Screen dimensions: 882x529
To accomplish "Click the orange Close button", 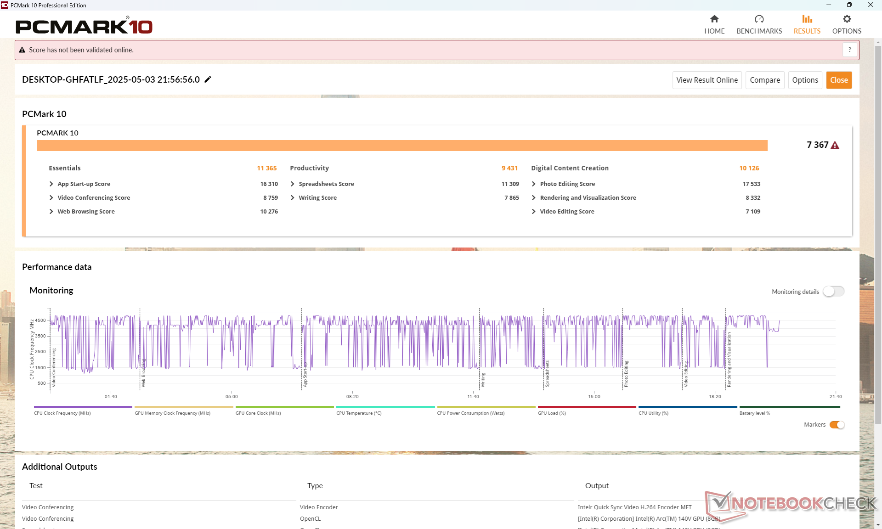I will [839, 80].
